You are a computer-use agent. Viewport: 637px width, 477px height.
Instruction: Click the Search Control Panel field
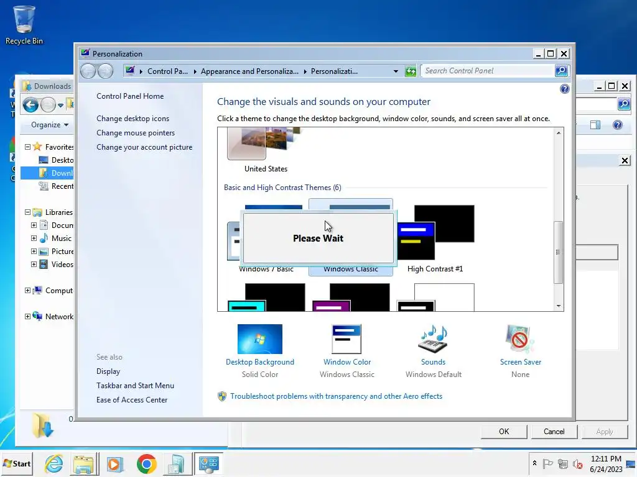pos(488,71)
